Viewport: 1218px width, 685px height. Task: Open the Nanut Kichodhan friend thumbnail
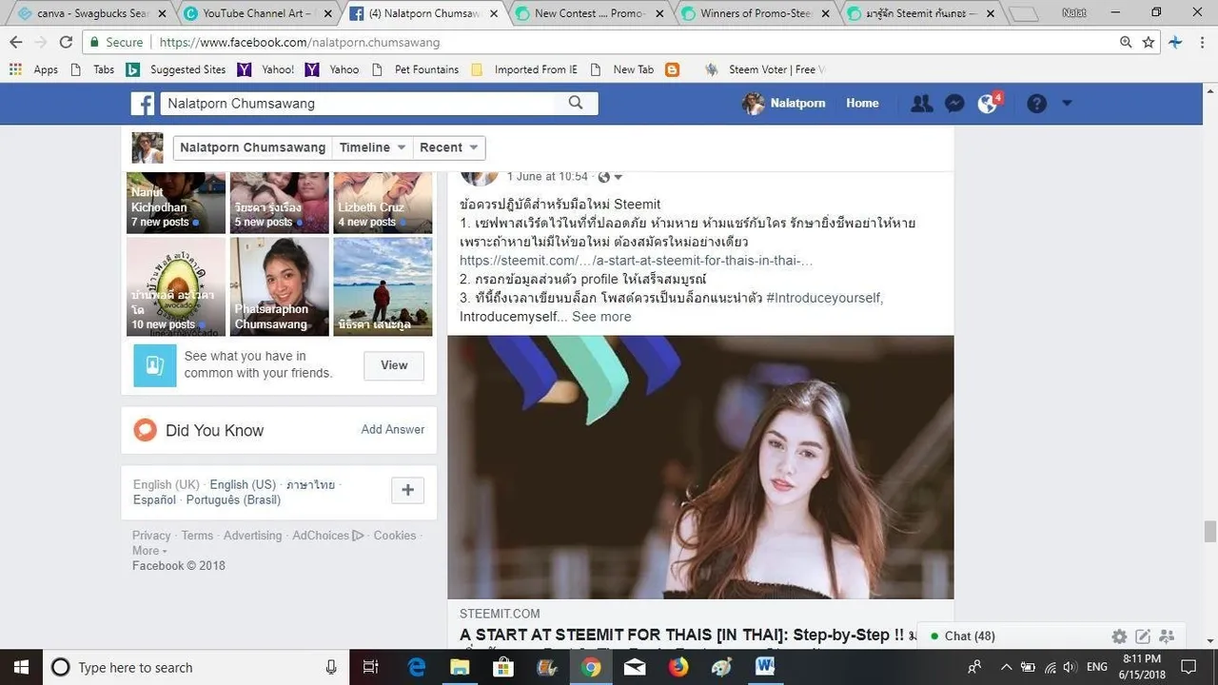(176, 203)
